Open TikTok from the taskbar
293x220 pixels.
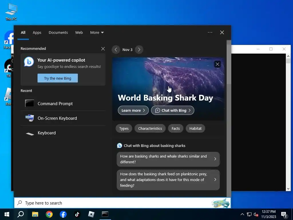pos(77,214)
